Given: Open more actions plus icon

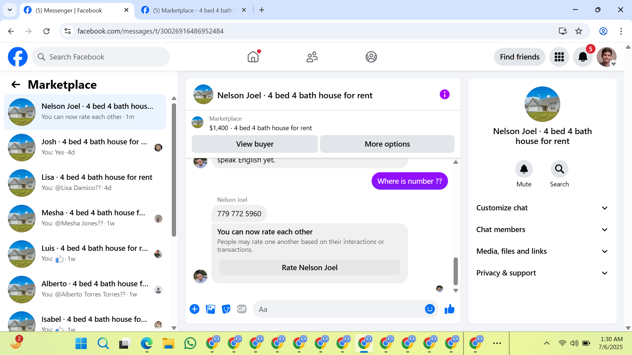Looking at the screenshot, I should point(195,309).
